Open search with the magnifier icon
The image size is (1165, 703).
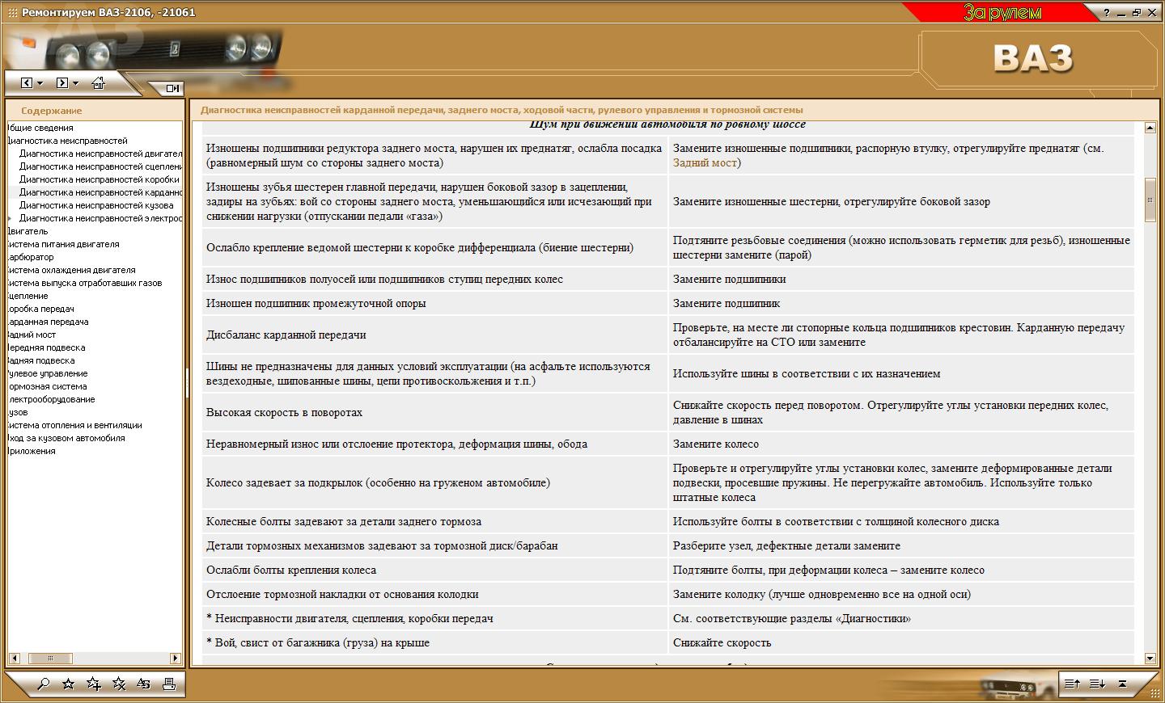[x=43, y=684]
